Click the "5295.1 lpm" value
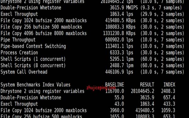189x118 pixels. (x=122, y=59)
